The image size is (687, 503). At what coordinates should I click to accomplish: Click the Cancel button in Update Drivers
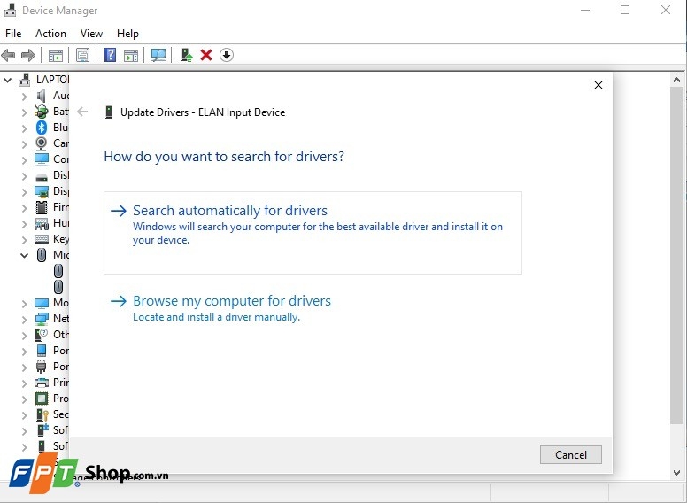(x=570, y=455)
